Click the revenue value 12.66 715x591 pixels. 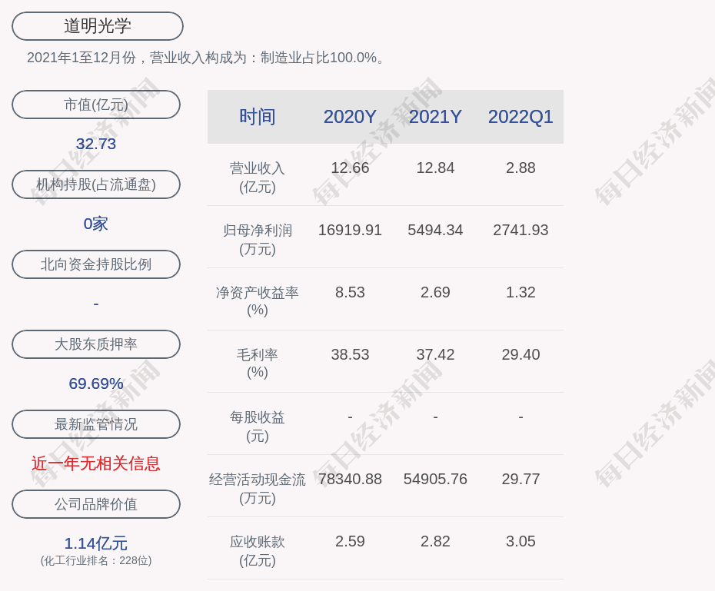(x=351, y=168)
